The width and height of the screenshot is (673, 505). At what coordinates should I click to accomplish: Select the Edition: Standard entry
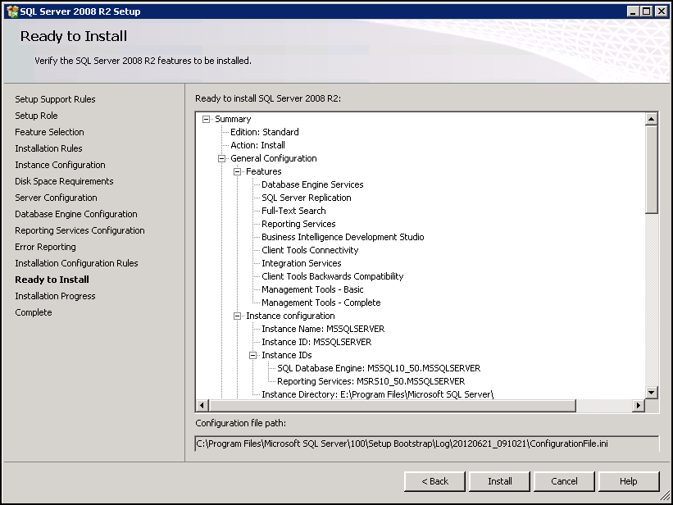pyautogui.click(x=265, y=131)
